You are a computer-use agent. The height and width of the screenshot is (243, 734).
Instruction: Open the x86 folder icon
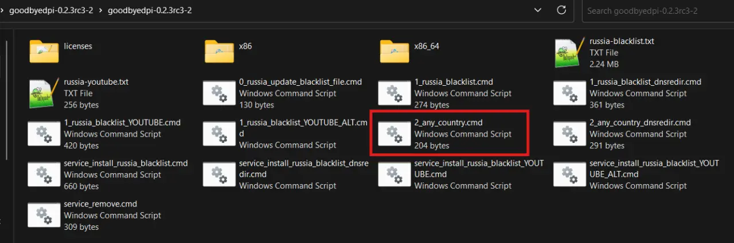click(219, 51)
